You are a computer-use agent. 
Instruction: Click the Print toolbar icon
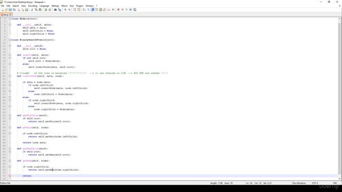(x=27, y=10)
